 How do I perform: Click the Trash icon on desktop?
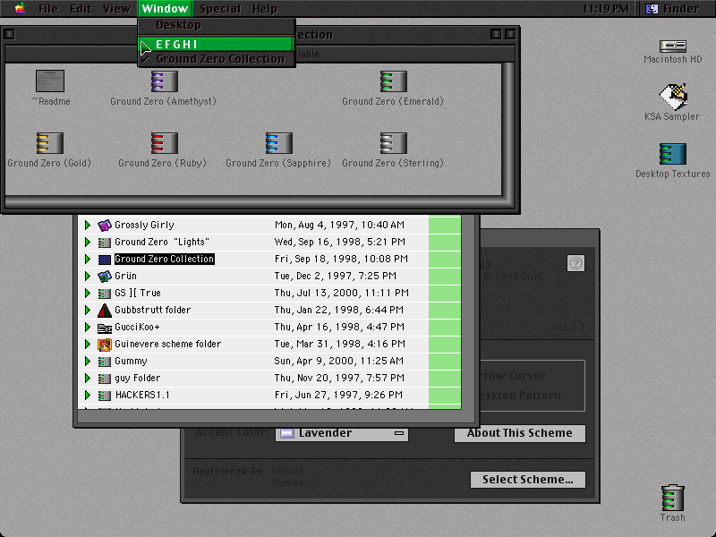pyautogui.click(x=673, y=498)
